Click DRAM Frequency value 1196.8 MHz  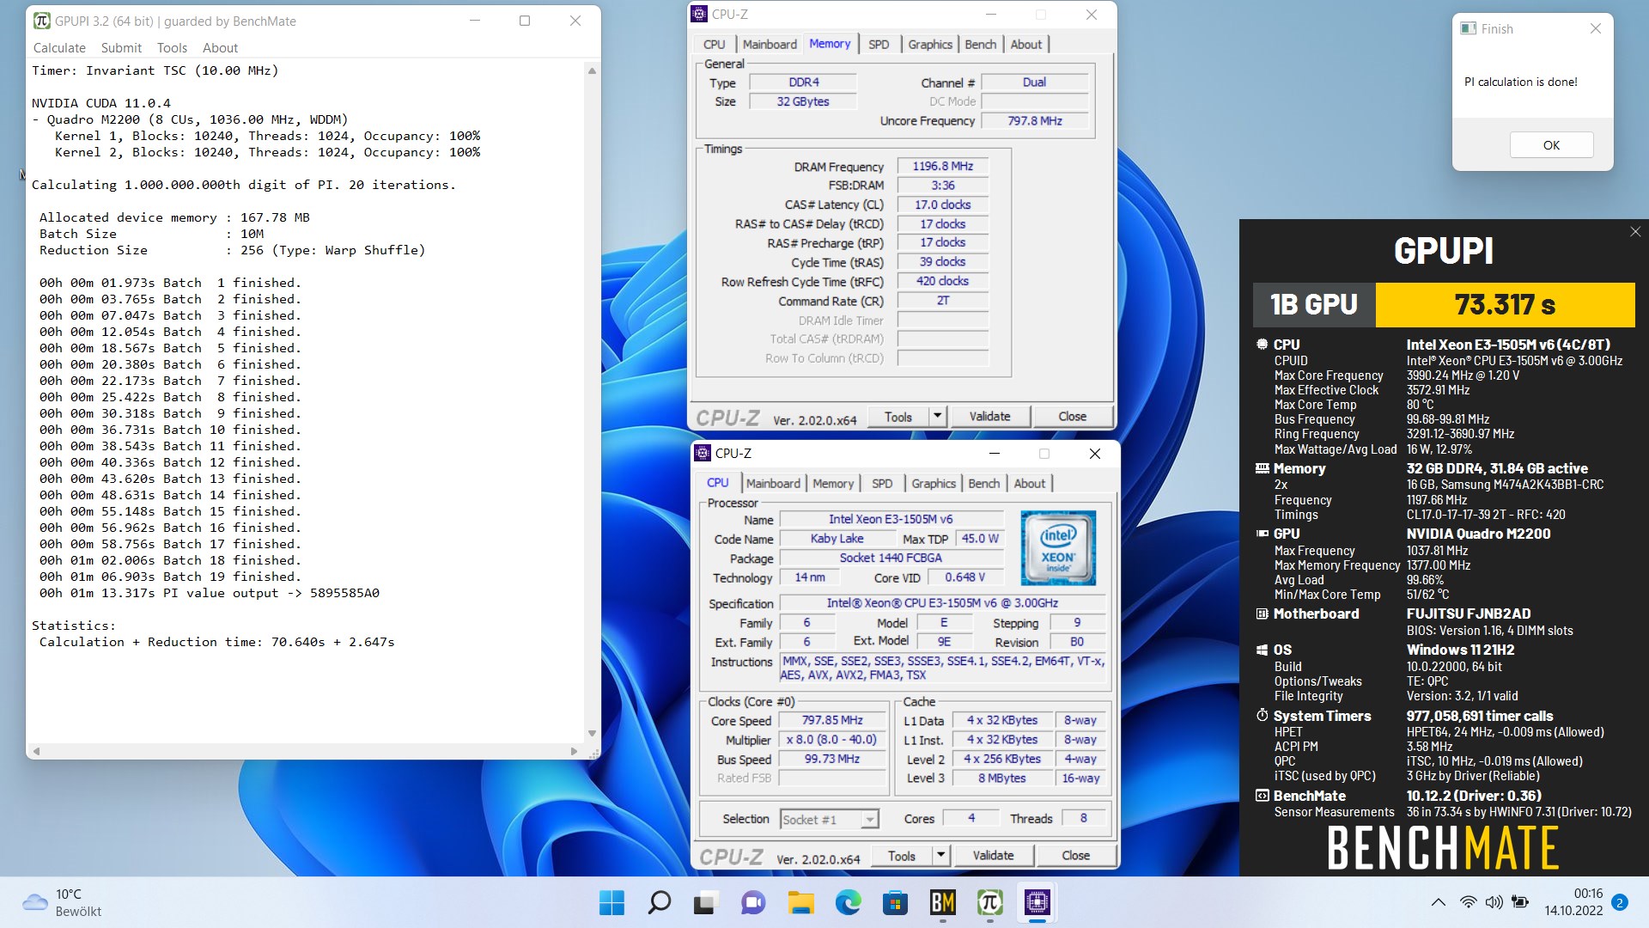coord(942,166)
